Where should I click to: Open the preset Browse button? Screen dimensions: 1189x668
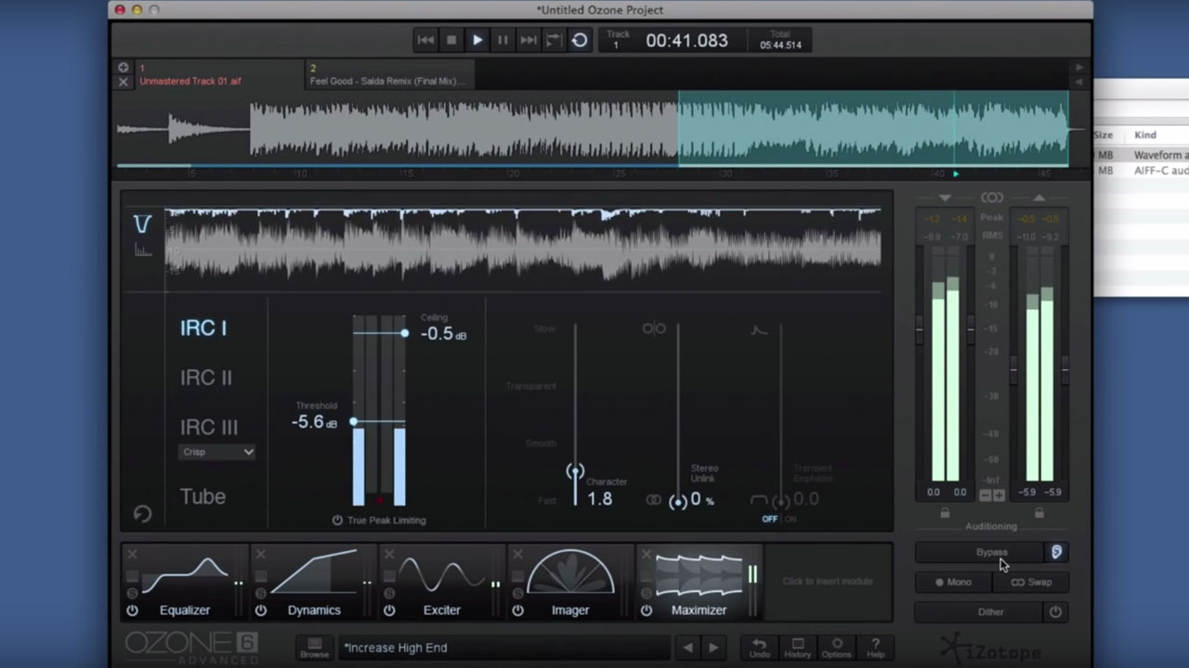tap(314, 648)
